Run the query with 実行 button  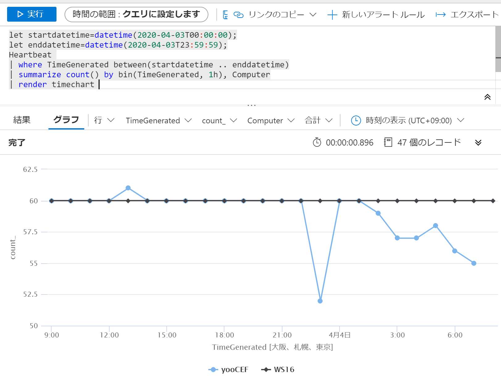pos(32,14)
